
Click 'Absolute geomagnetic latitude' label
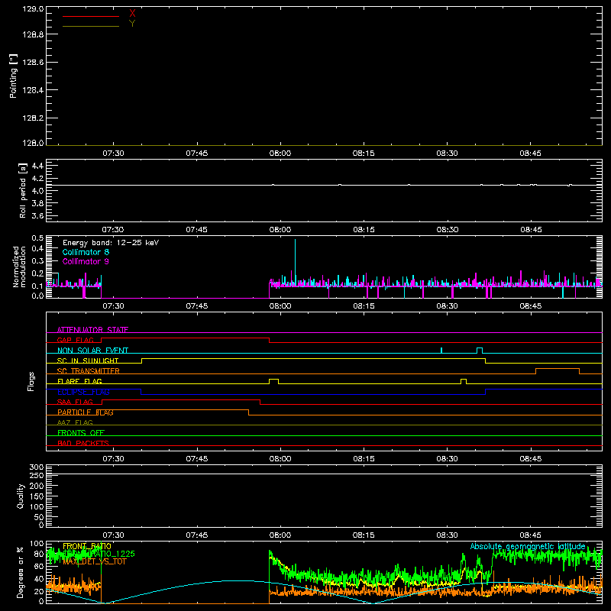pos(528,546)
